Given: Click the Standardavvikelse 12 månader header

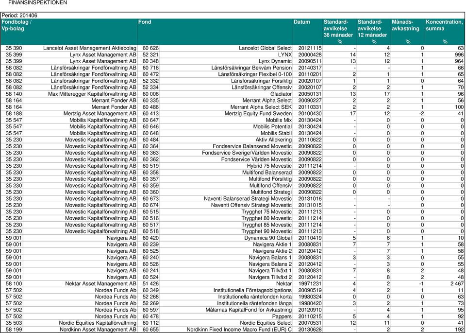Looking at the screenshot, I should click(374, 32).
